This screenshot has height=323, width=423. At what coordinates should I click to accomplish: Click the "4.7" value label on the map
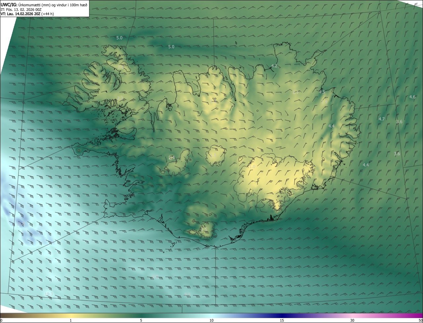click(x=382, y=119)
